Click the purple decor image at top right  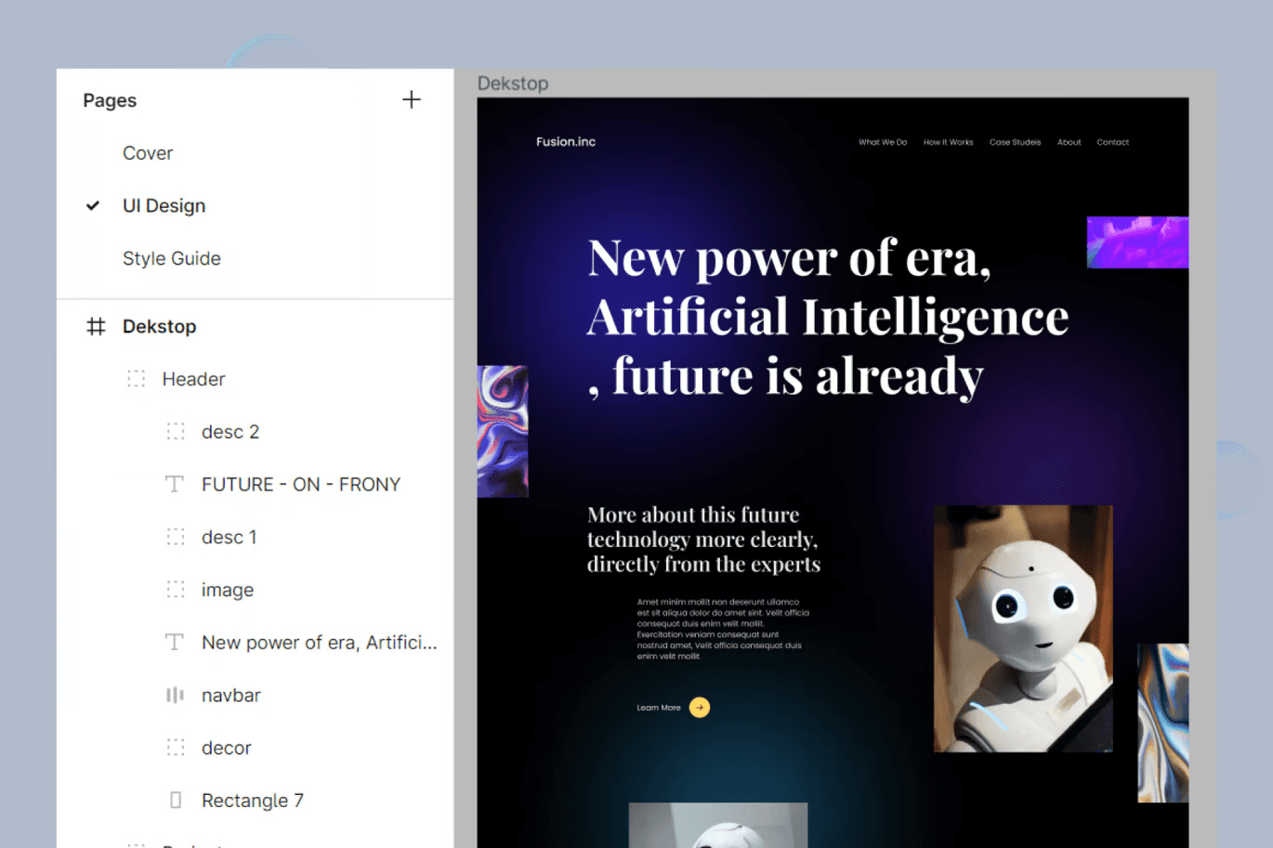click(1138, 242)
